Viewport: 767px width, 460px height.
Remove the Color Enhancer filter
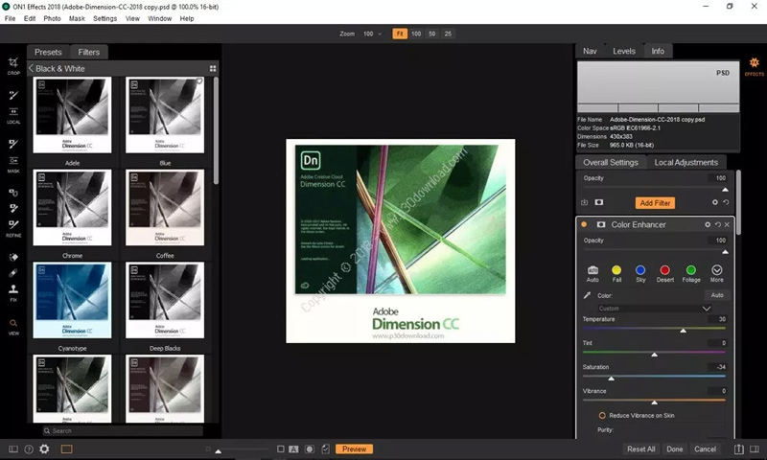pos(727,224)
